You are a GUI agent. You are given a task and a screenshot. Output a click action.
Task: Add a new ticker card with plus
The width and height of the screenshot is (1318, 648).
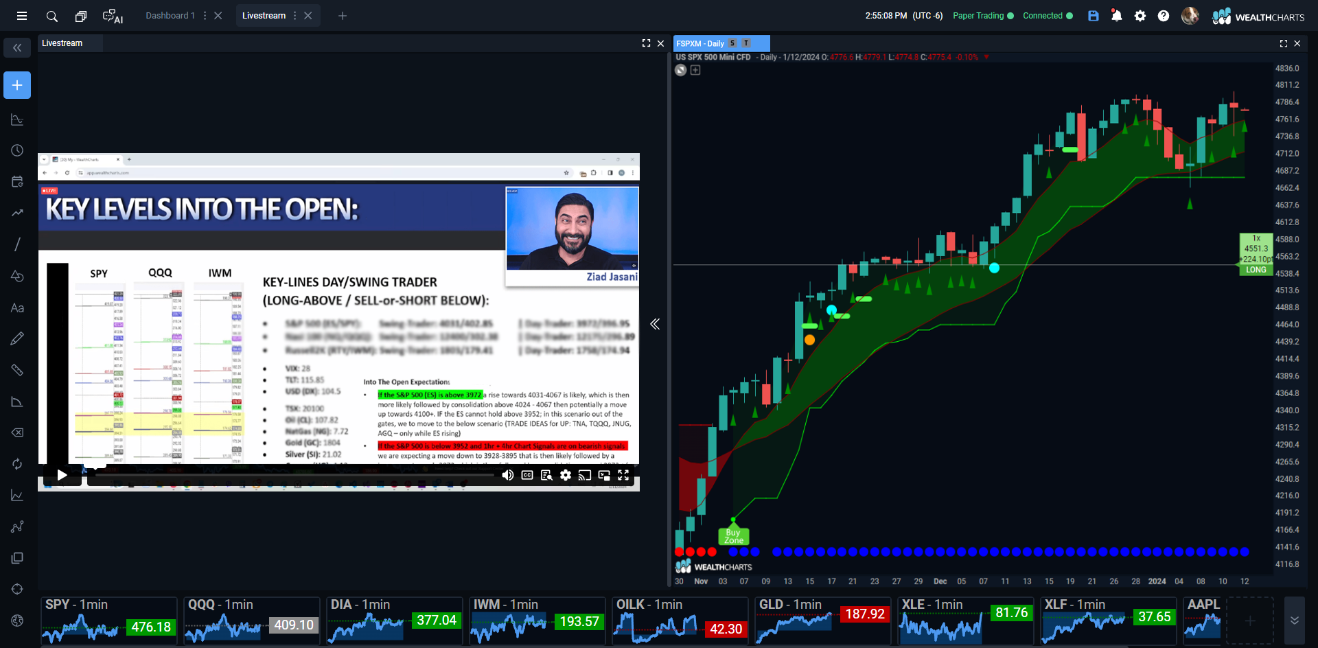1250,621
